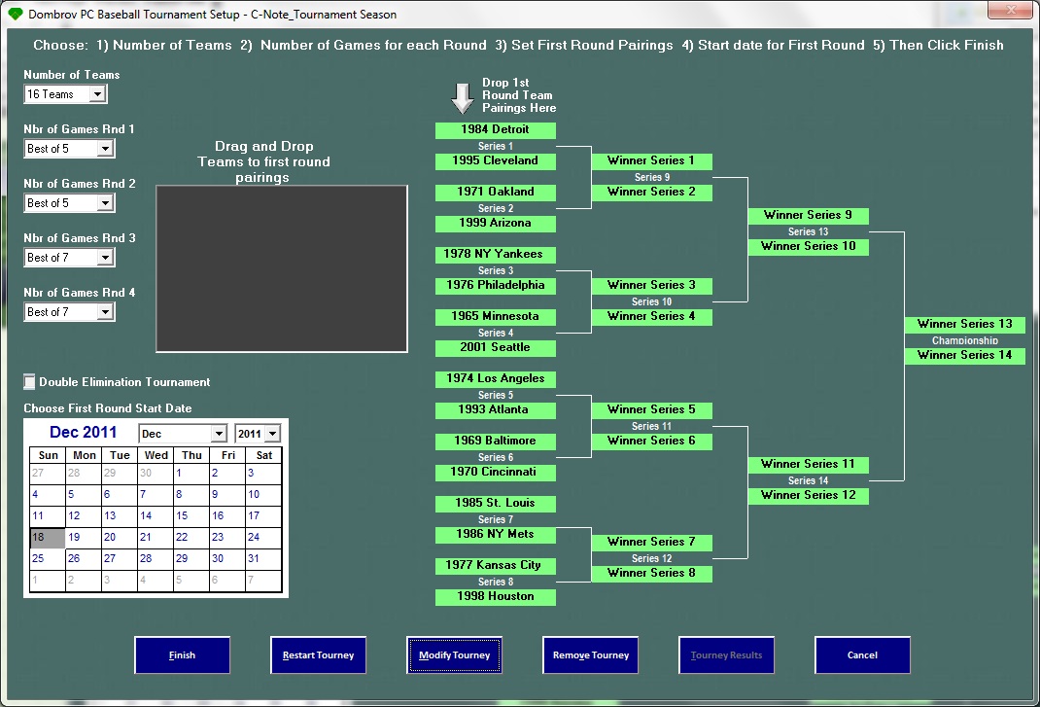Click the Winner Series 5 bracket slot
1040x707 pixels.
point(651,409)
